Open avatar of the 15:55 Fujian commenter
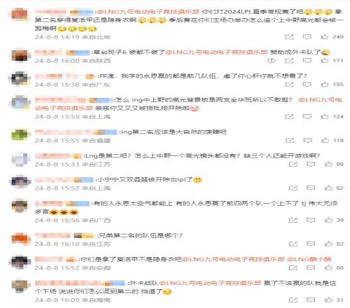Viewport: 350px width, 308px height. pyautogui.click(x=21, y=135)
